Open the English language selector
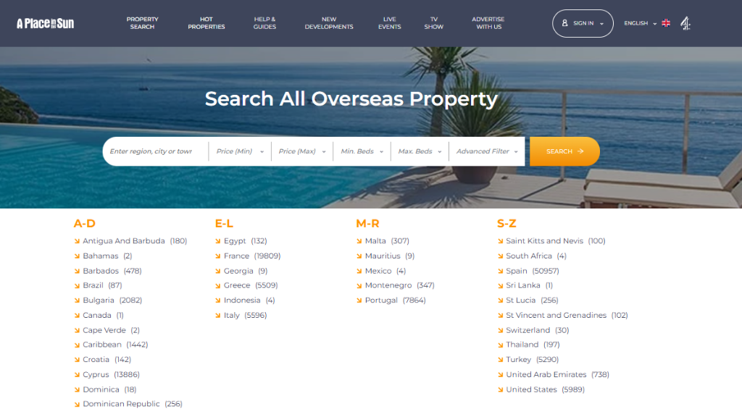 [x=640, y=23]
